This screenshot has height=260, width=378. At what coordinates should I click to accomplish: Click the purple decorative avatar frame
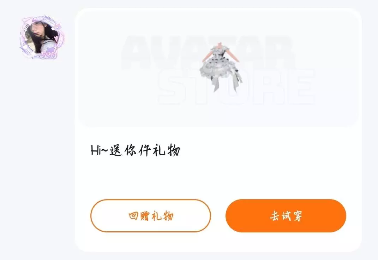(x=41, y=37)
